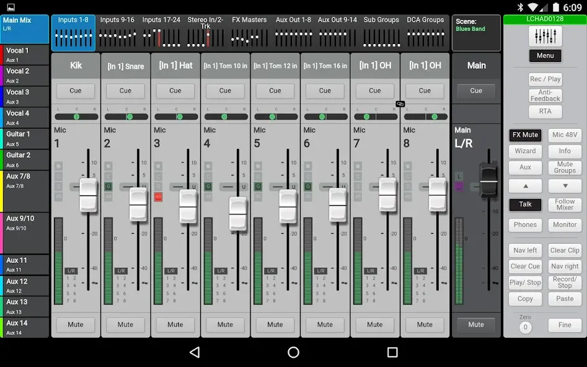Click the [In 1] Hat channel name header
The image size is (587, 367).
click(175, 66)
